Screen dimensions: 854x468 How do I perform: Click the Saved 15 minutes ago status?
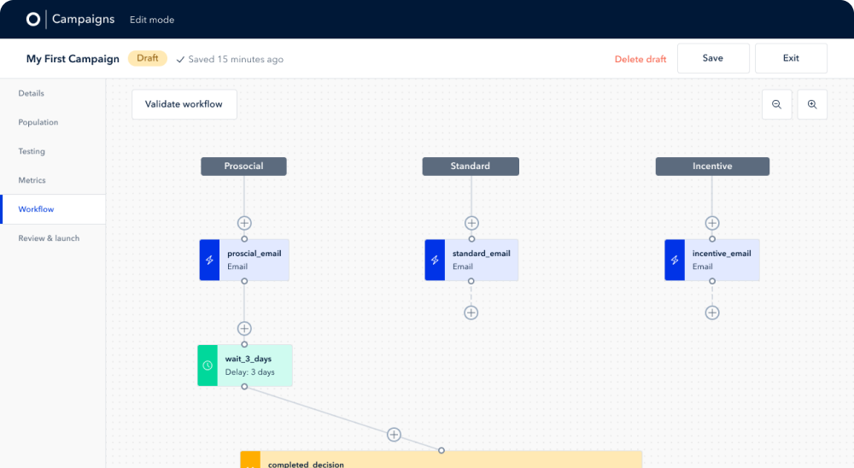click(x=230, y=60)
